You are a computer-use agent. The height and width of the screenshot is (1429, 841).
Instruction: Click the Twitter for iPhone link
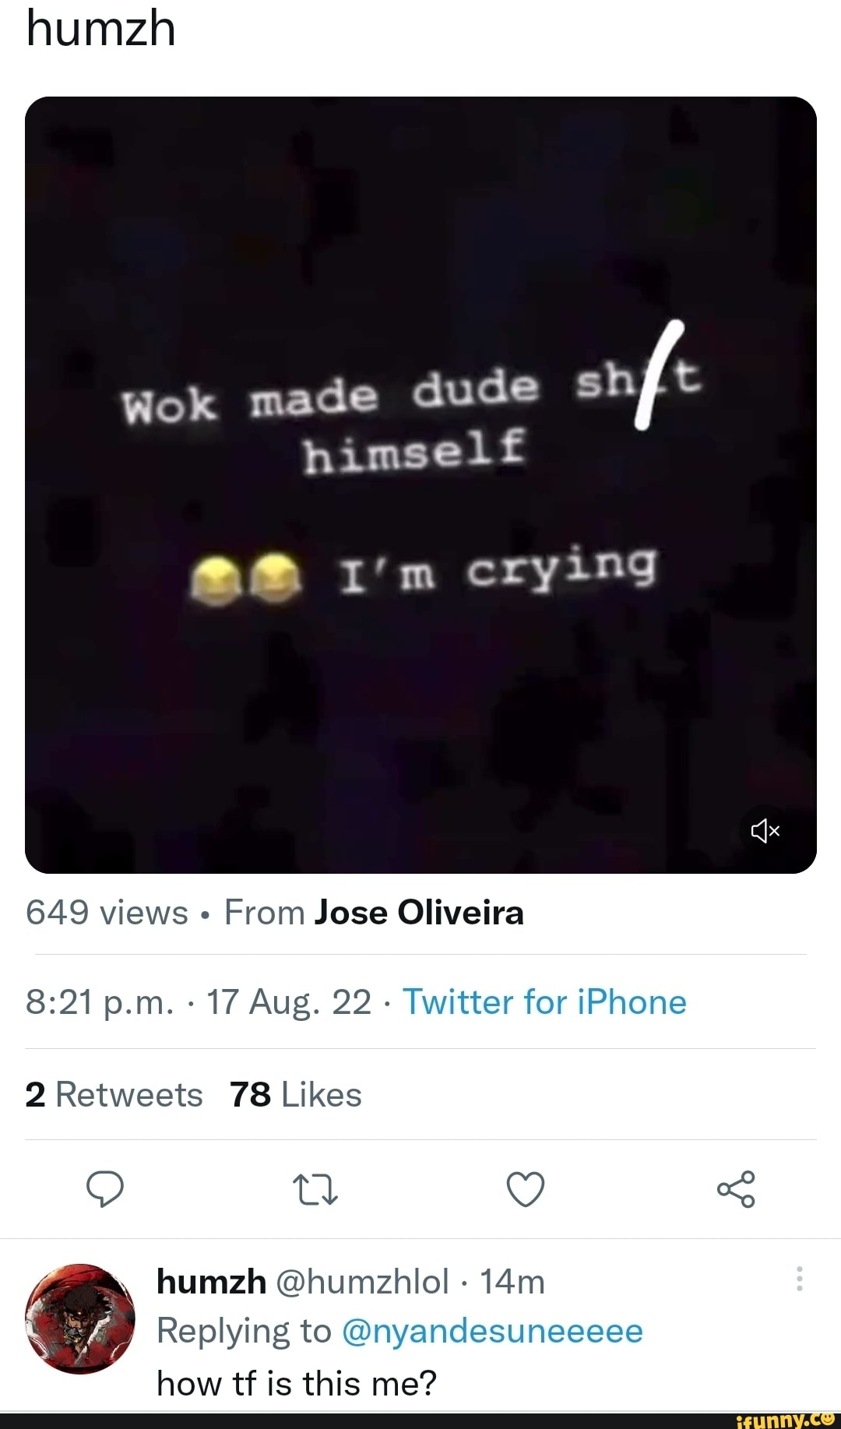point(544,1002)
